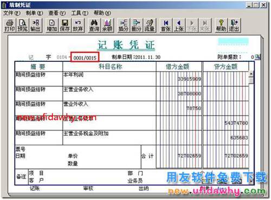The image size is (271, 200).
Task: Open the 查询 search tool
Action: [x=94, y=25]
